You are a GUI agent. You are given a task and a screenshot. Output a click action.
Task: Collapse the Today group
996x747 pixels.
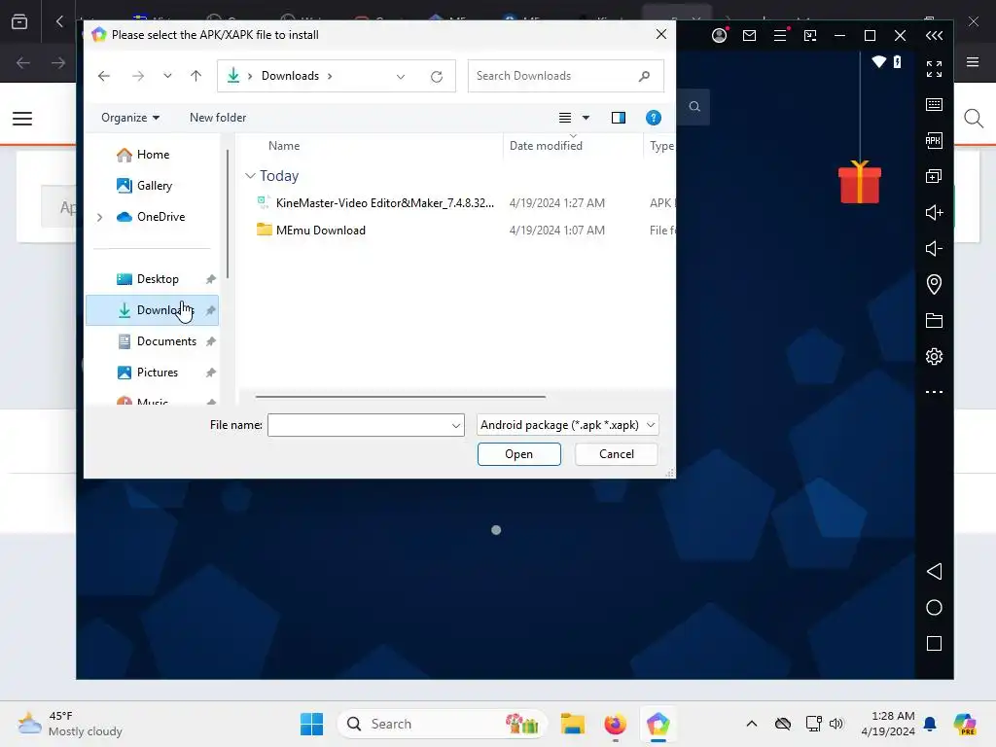[250, 176]
